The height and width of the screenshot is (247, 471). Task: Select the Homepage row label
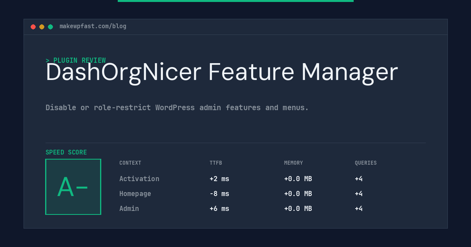point(135,194)
